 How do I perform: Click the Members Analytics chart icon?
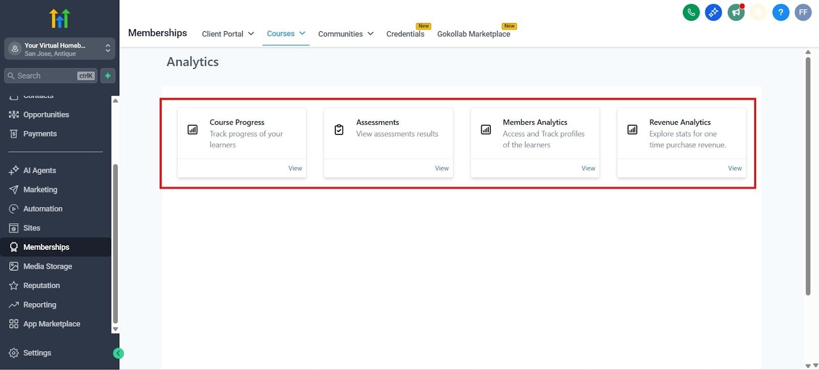(x=486, y=130)
